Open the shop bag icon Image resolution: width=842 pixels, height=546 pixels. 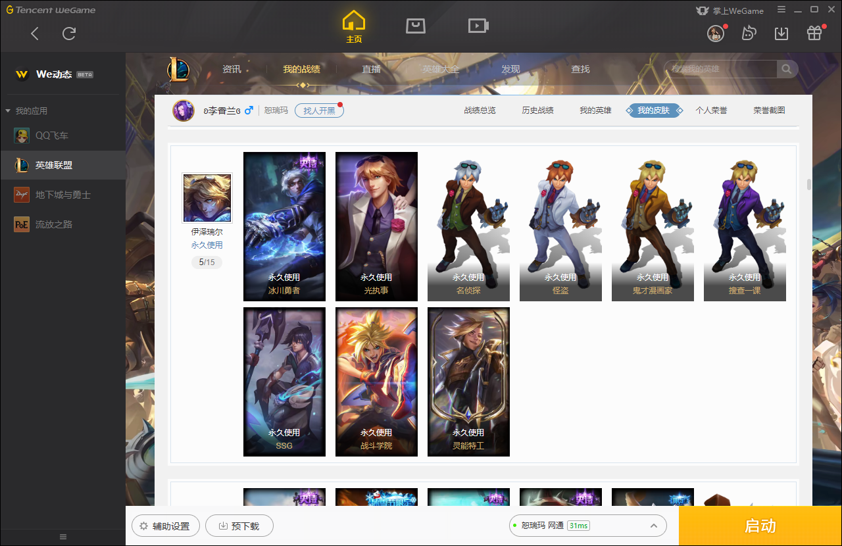pos(416,26)
